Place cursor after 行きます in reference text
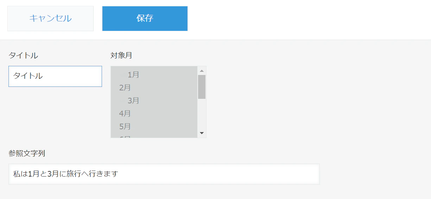431x199 pixels. pyautogui.click(x=119, y=174)
